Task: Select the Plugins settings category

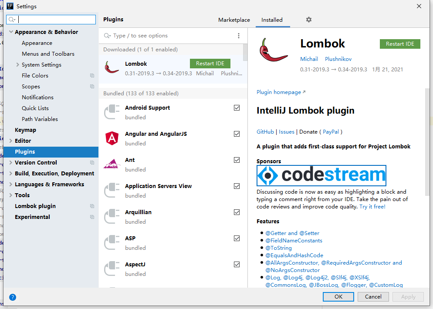Action: (51, 152)
